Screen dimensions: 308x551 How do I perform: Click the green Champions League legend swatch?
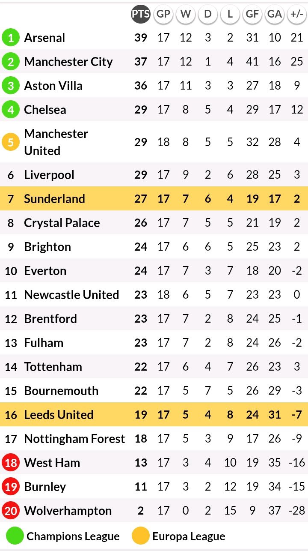click(15, 536)
